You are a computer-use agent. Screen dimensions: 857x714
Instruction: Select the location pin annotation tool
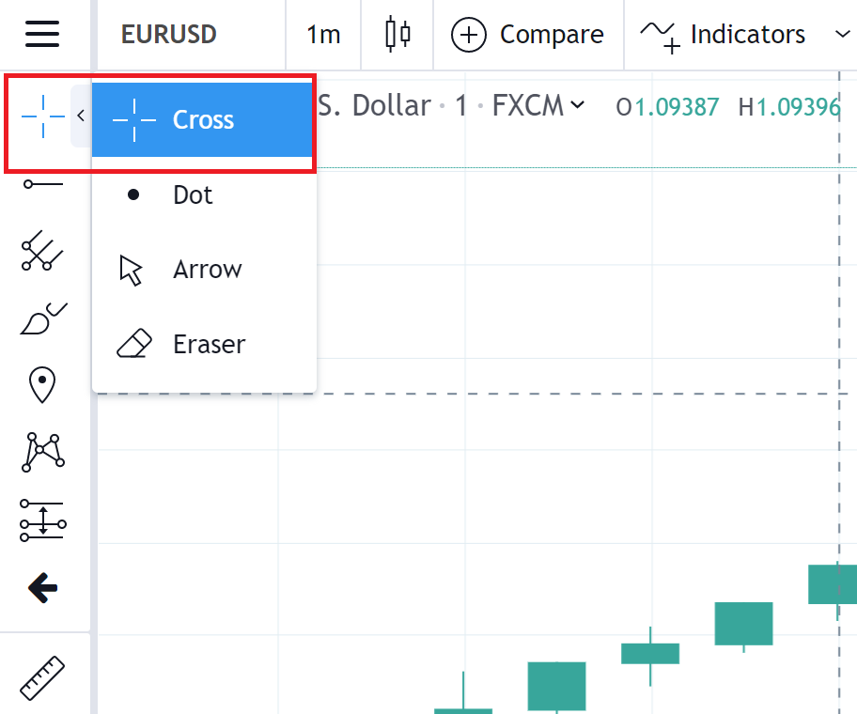(x=42, y=385)
